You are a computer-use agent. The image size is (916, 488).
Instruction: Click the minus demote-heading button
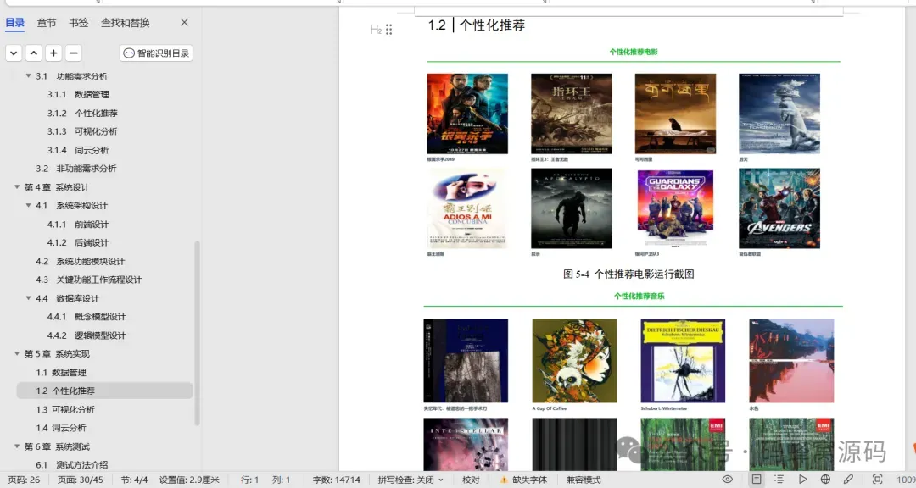pyautogui.click(x=74, y=53)
